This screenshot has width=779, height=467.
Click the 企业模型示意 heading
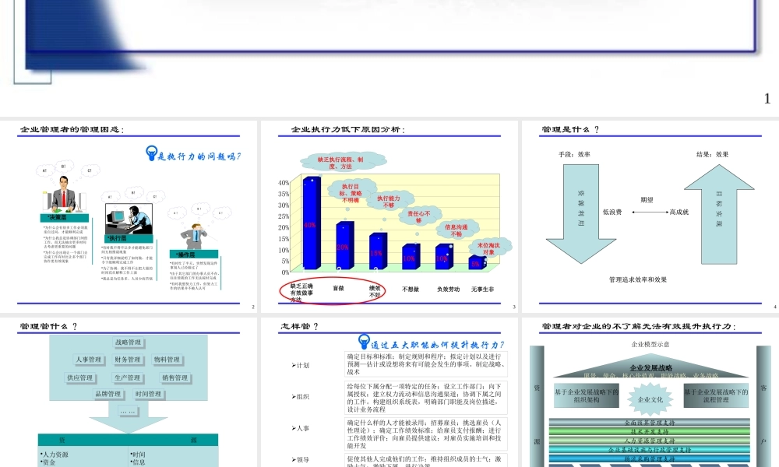click(650, 344)
